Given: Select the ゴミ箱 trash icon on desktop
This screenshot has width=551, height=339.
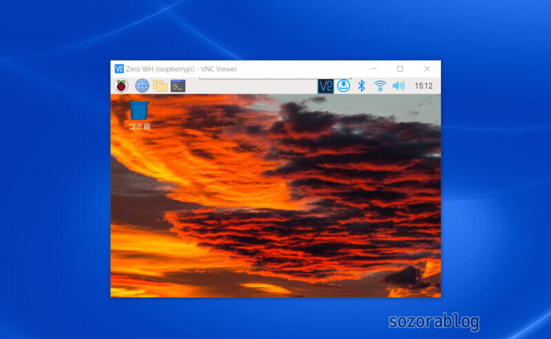Looking at the screenshot, I should [139, 116].
